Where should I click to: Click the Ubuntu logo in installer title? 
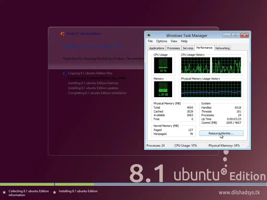[x=63, y=34]
